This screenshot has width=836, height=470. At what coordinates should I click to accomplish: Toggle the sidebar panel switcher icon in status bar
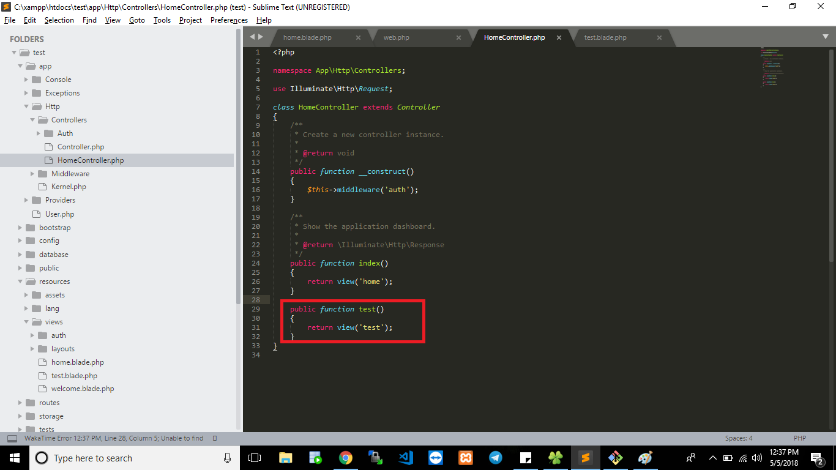pos(12,438)
